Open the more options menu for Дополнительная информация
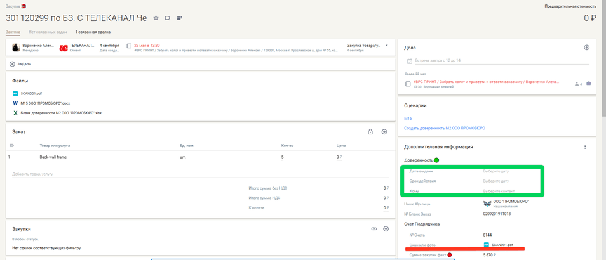Image resolution: width=606 pixels, height=260 pixels. tap(585, 147)
